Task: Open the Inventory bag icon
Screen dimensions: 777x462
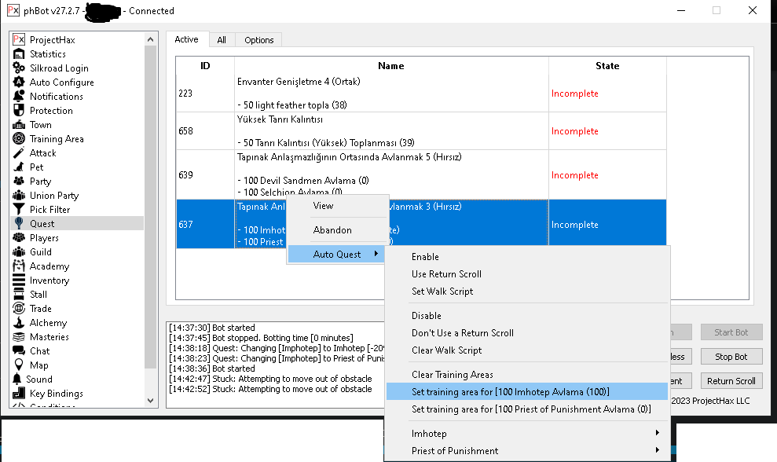Action: 19,280
